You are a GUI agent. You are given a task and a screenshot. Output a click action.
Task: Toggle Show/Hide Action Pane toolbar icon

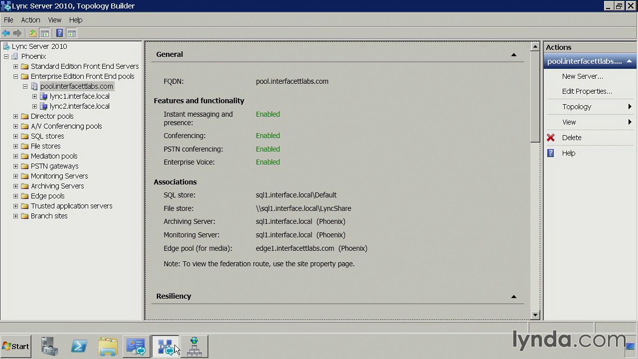click(72, 33)
